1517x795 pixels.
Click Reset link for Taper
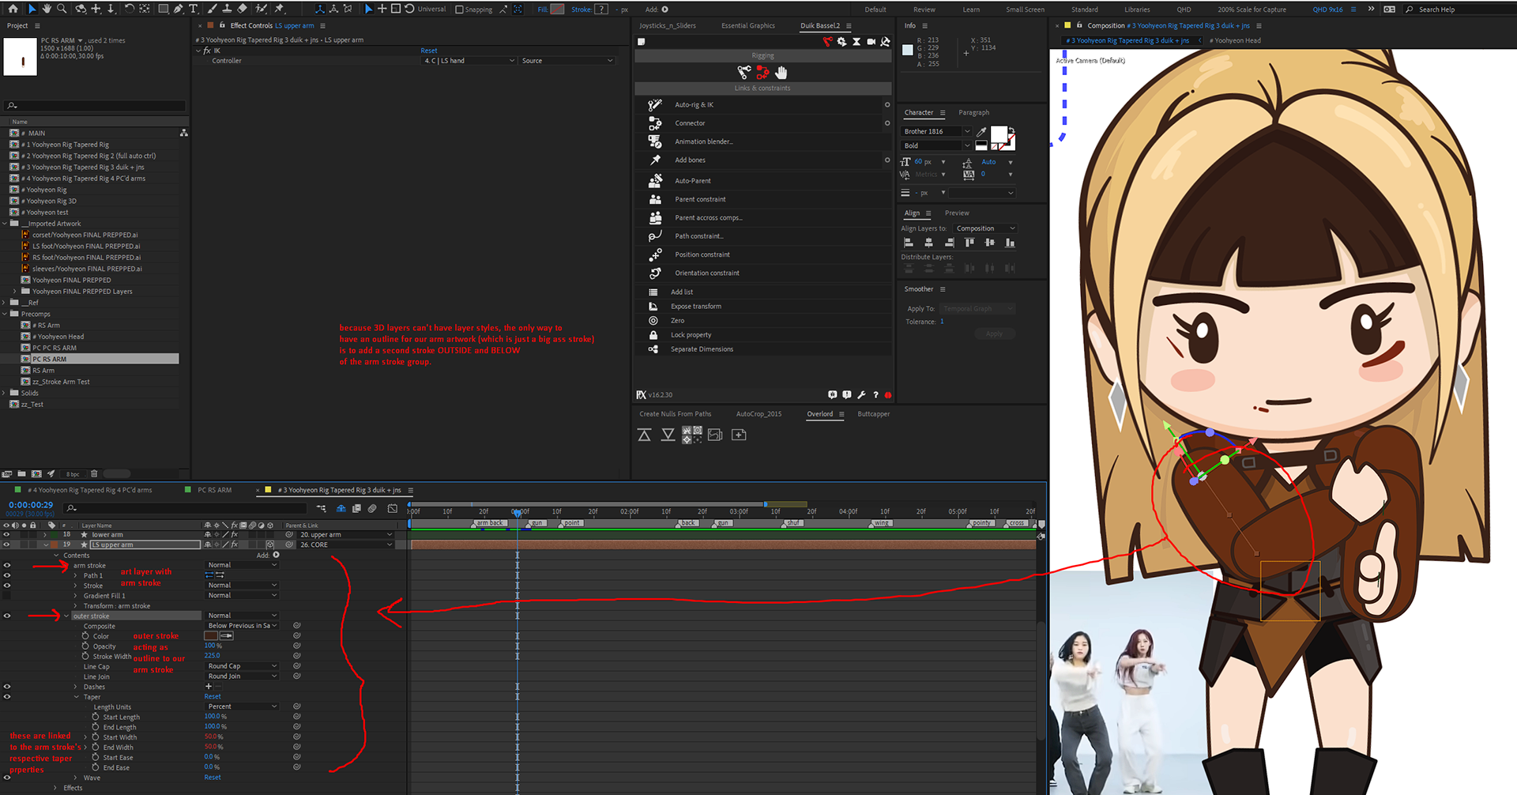point(213,696)
